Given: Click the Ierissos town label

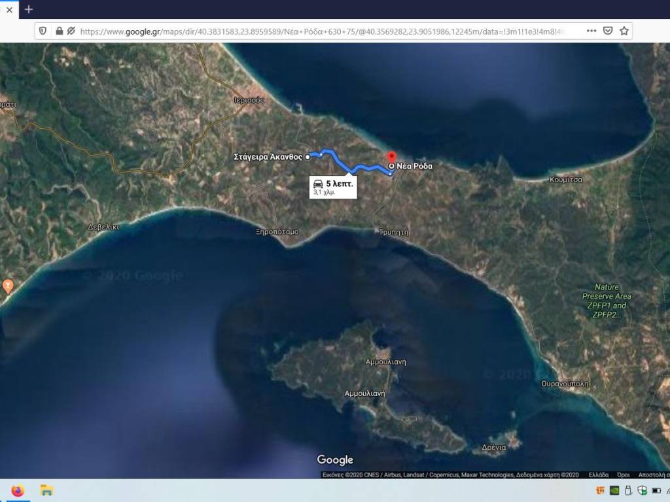Looking at the screenshot, I should 249,101.
